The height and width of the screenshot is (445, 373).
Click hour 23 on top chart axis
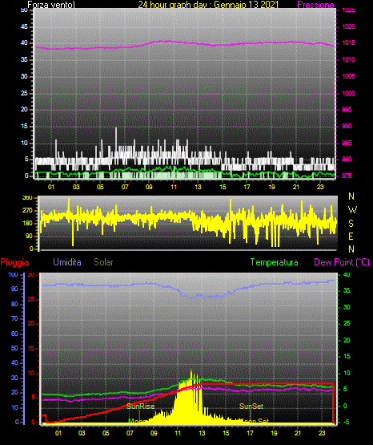[320, 187]
